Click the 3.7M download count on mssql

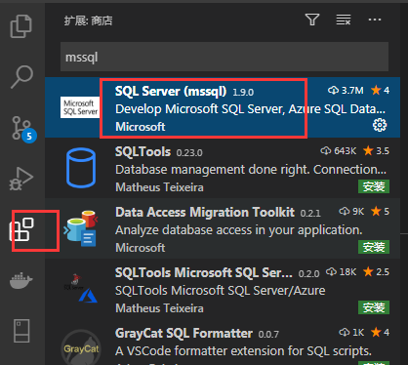346,90
